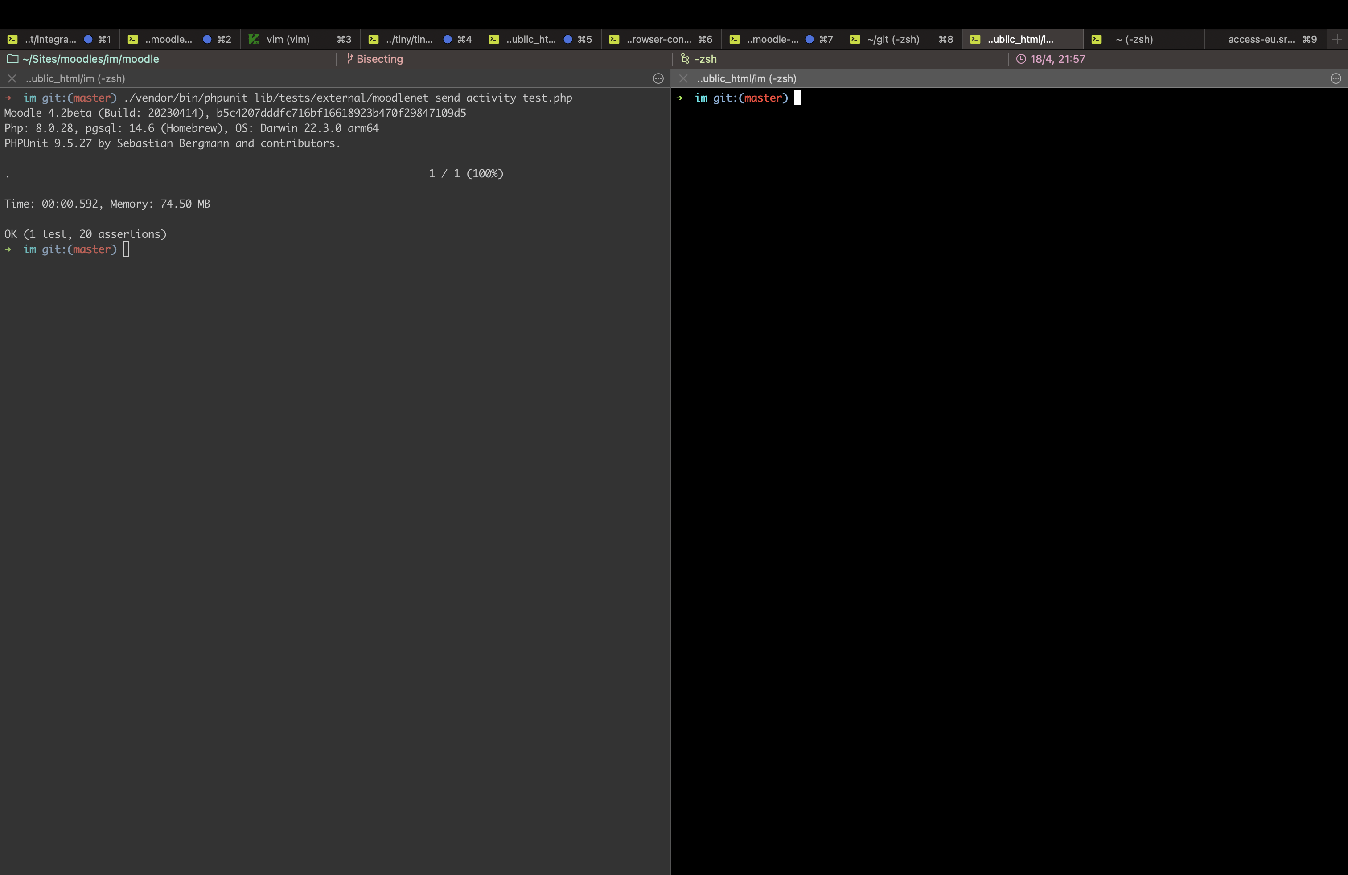This screenshot has height=875, width=1348.
Task: Click the folder icon in status bar
Action: click(x=12, y=59)
